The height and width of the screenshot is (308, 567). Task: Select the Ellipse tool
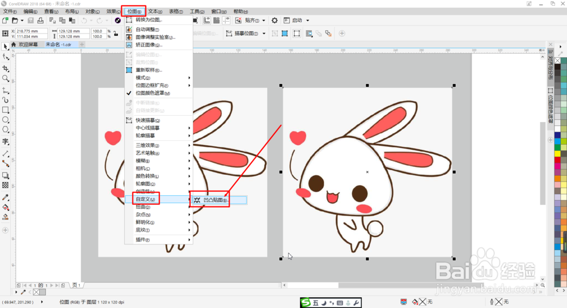pos(6,120)
